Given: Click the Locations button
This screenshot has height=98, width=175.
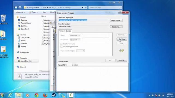Looking at the screenshot, I should 116,27.
